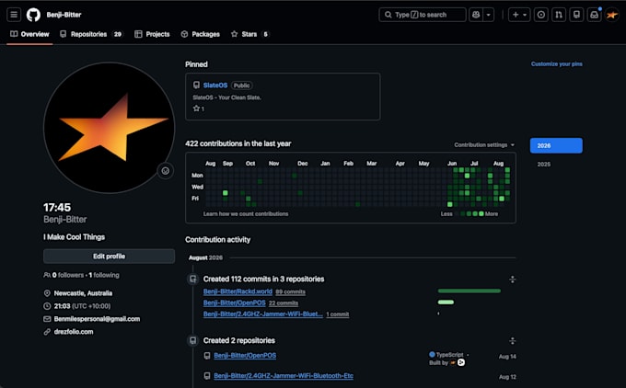Open the Copilot chat icon
Screen dimensions: 626x388
pyautogui.click(x=476, y=15)
